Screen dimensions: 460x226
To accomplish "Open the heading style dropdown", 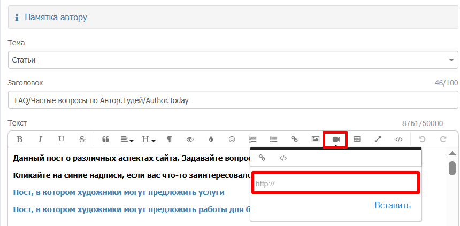I will click(x=148, y=139).
